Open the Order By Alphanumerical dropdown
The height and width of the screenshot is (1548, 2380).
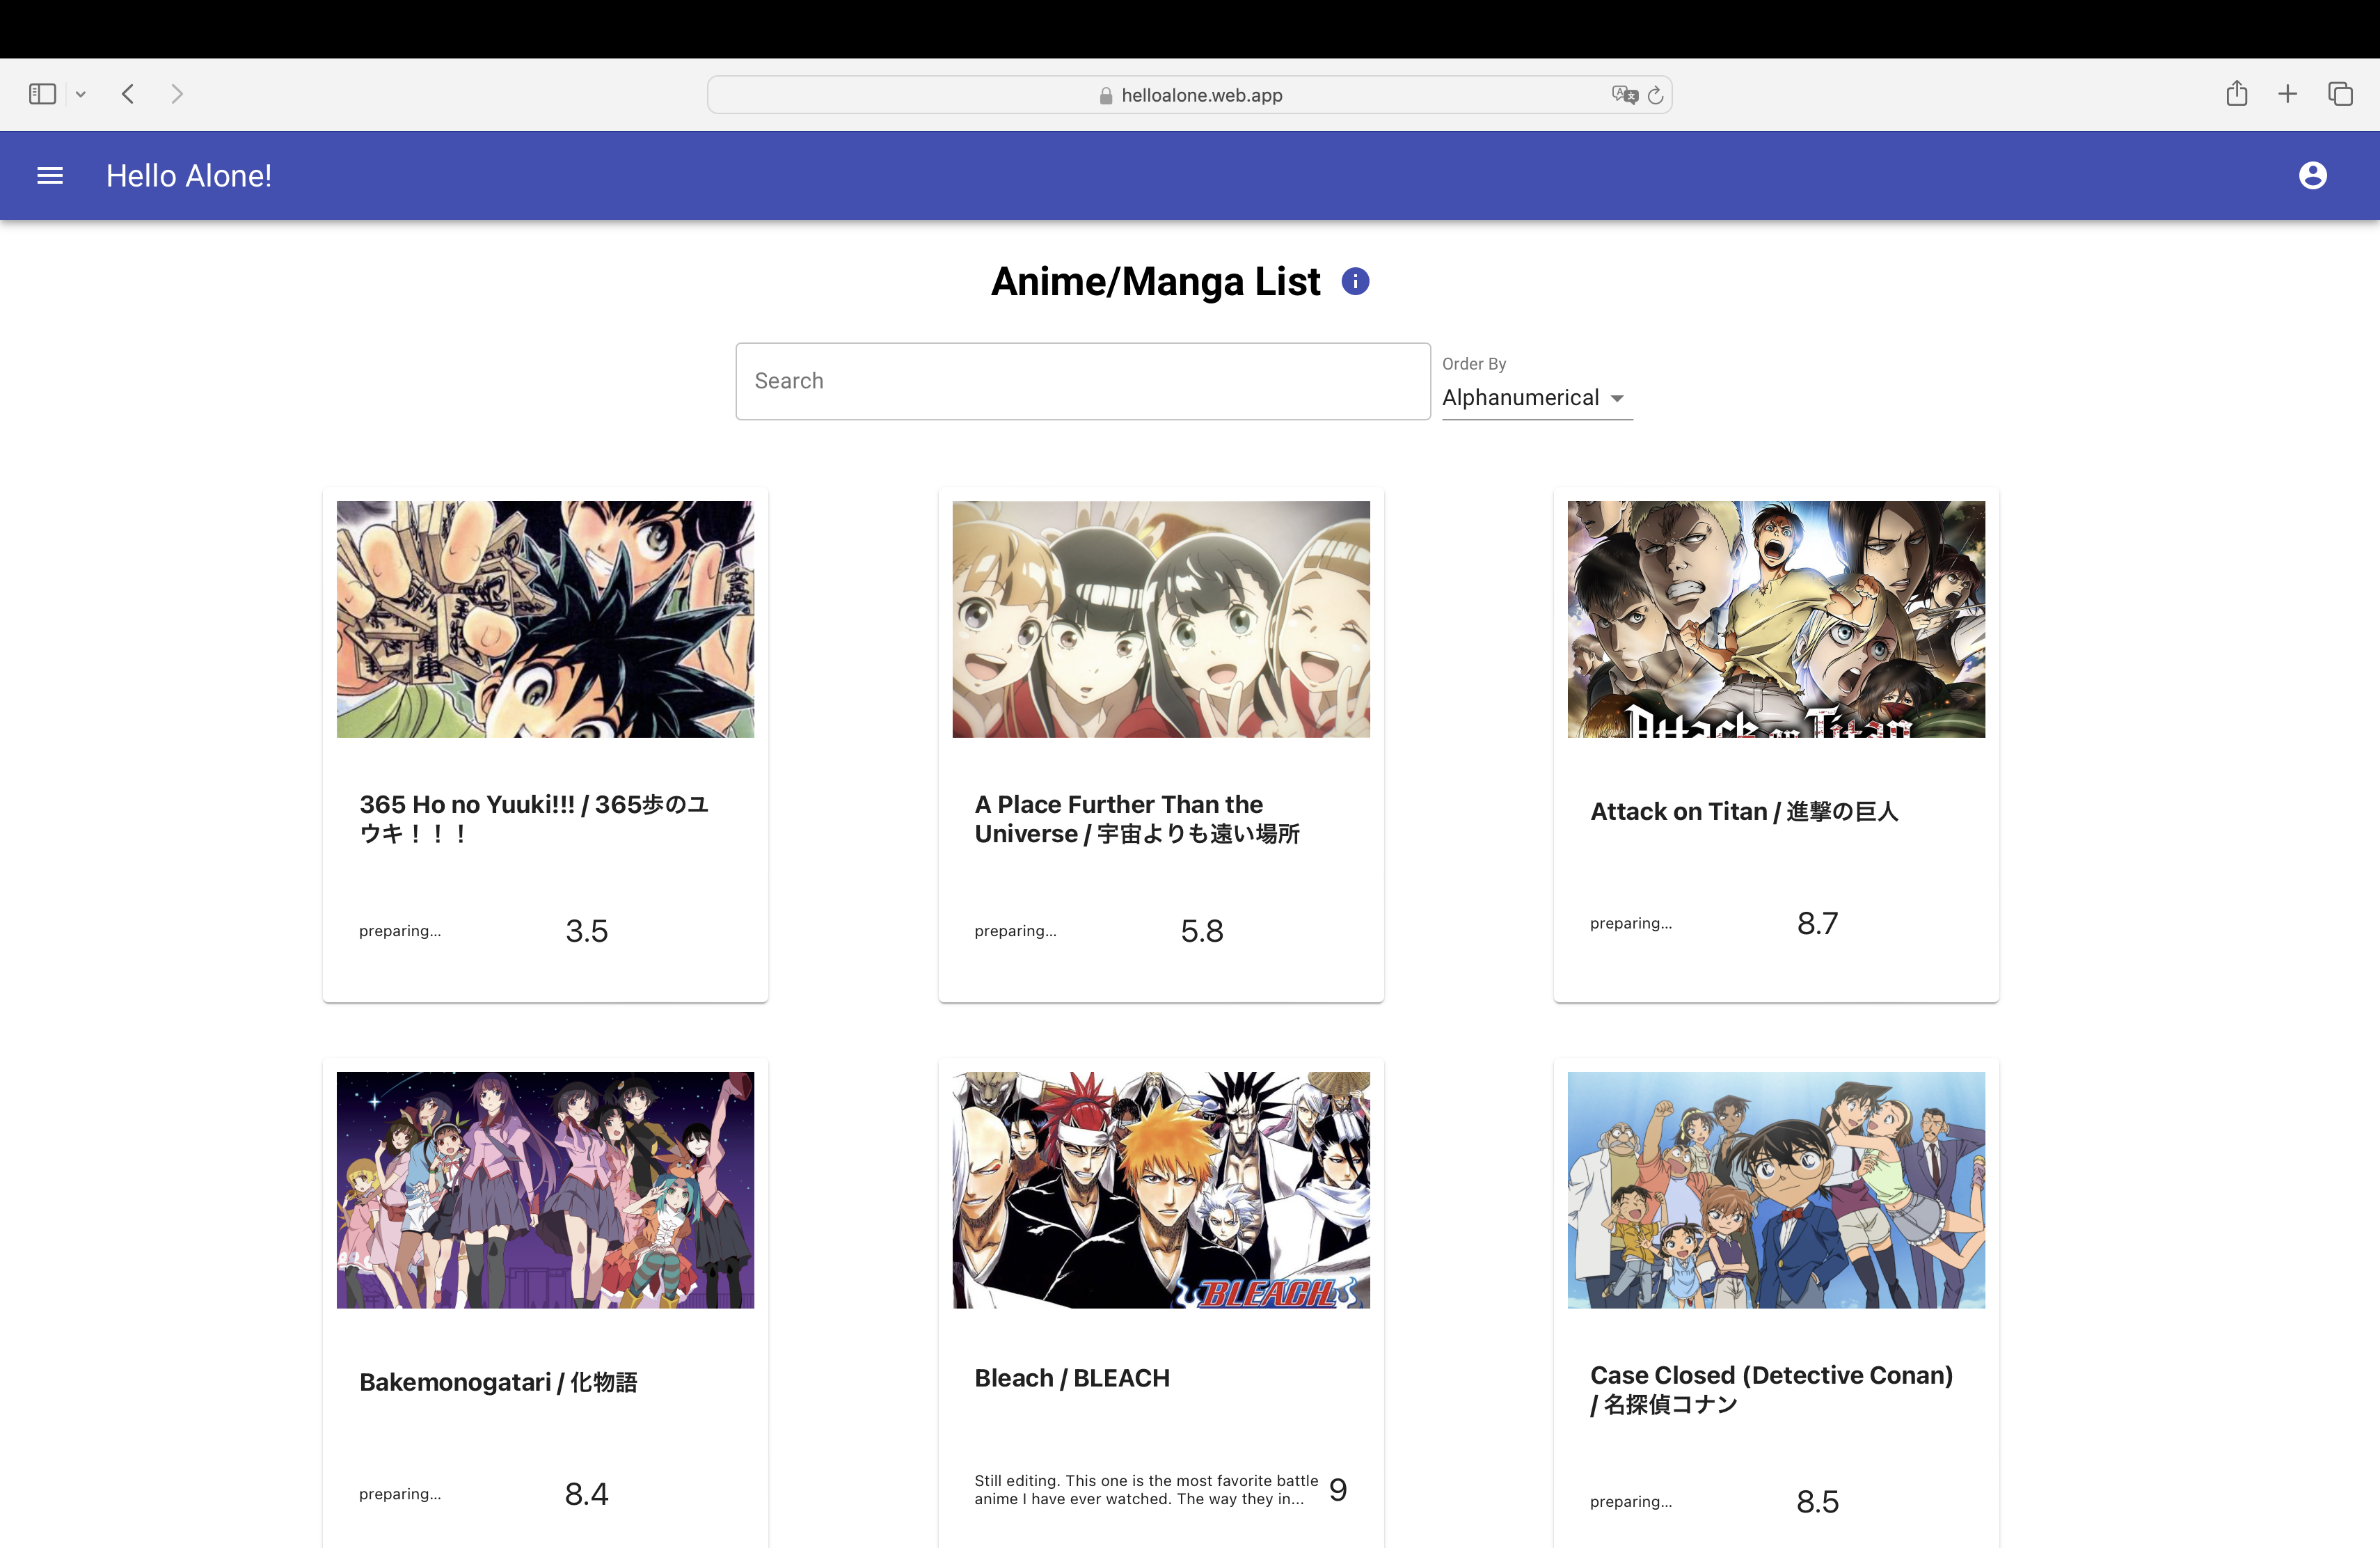[x=1537, y=398]
